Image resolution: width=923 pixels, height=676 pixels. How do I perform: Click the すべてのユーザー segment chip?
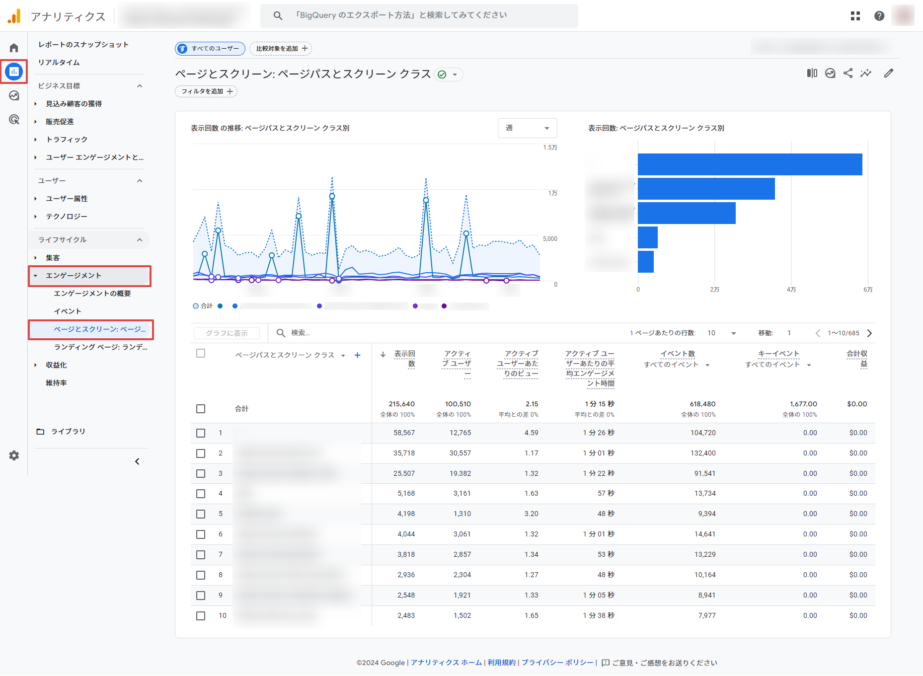coord(210,49)
